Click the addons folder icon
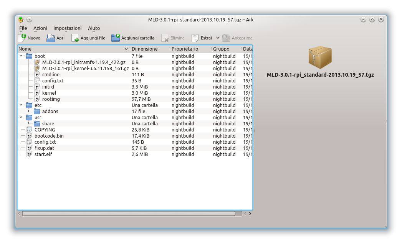 tap(37, 112)
